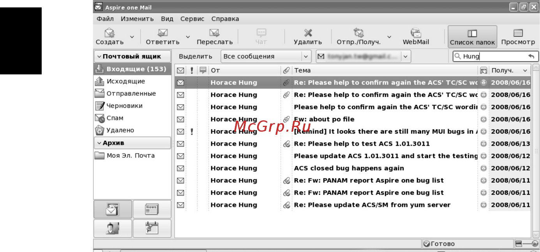Sort by the priority exclamation column header
This screenshot has height=252, width=540.
(192, 70)
